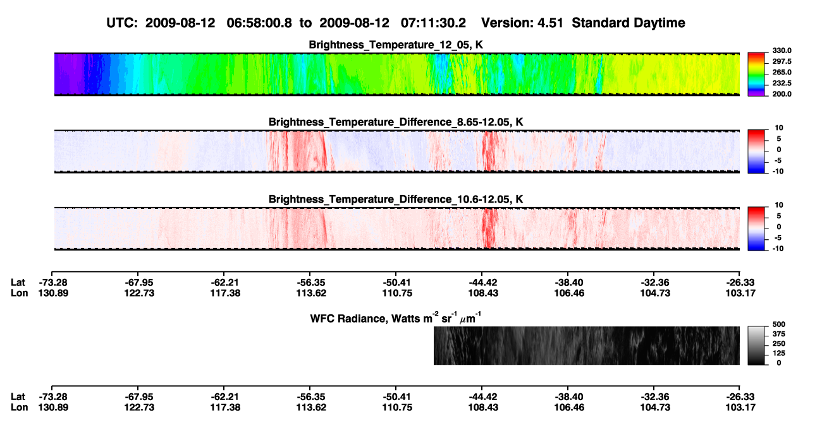The width and height of the screenshot is (822, 421).
Task: Click latitude -26.33 on the axis below WFC image
Action: tap(740, 396)
